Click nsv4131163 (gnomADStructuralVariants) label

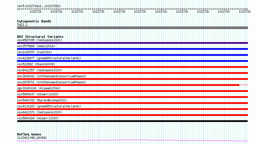point(49,106)
